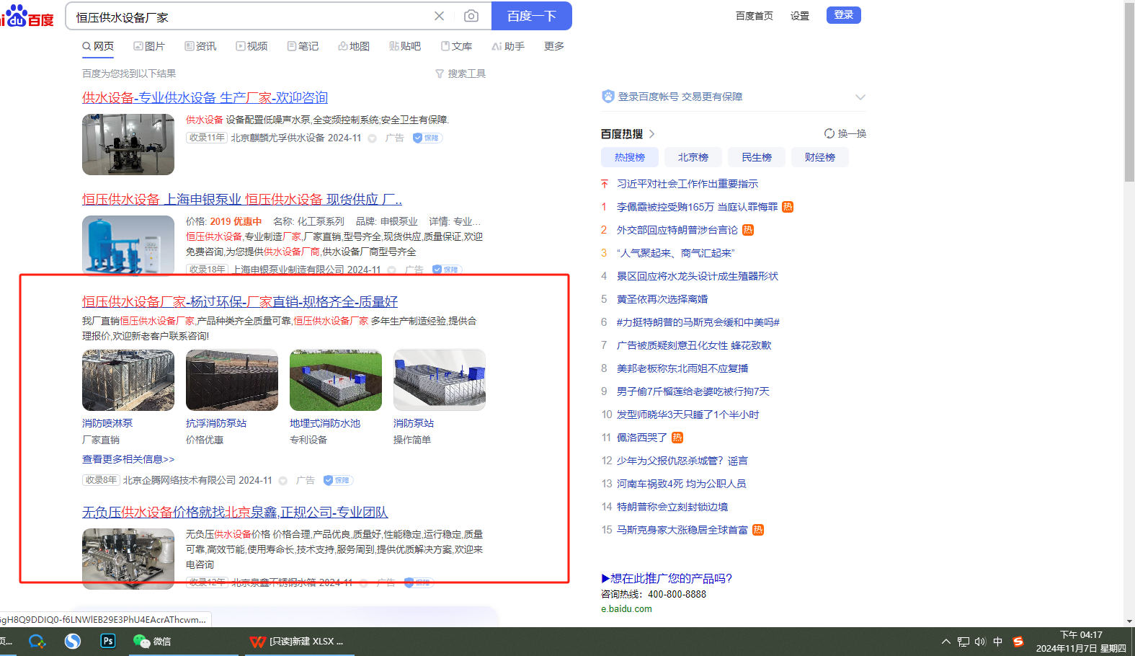Refresh hot list with 换一换

[x=845, y=133]
